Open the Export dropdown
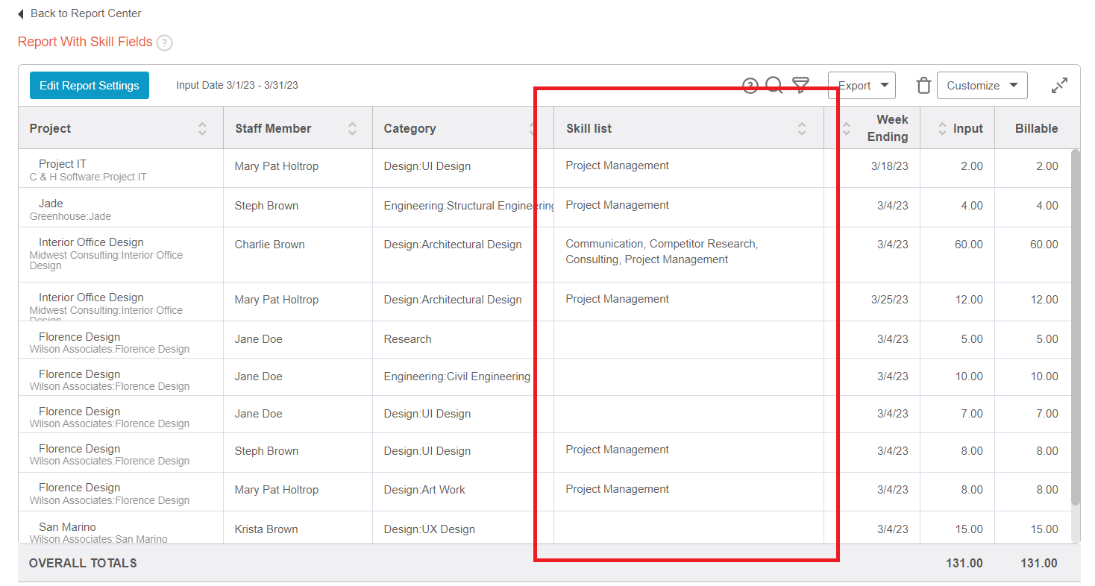The width and height of the screenshot is (1095, 586). (862, 85)
